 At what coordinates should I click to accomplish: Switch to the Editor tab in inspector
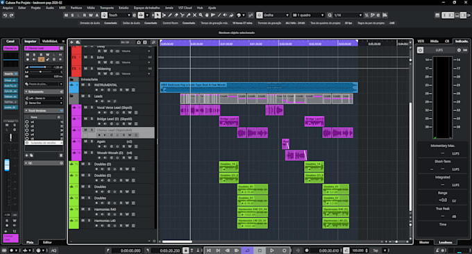click(47, 242)
